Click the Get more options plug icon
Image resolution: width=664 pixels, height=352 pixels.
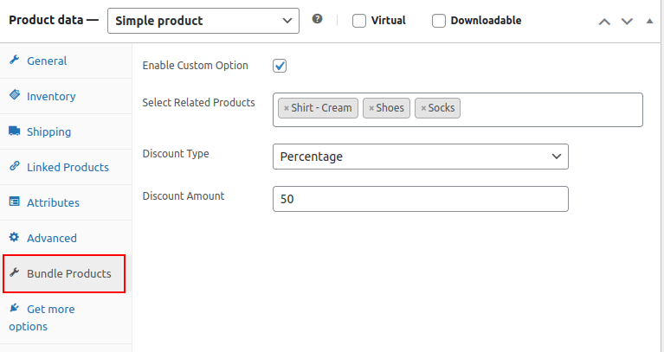tap(15, 309)
